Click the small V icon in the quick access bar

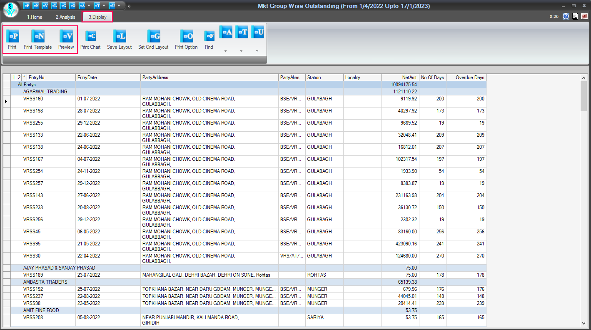click(45, 5)
